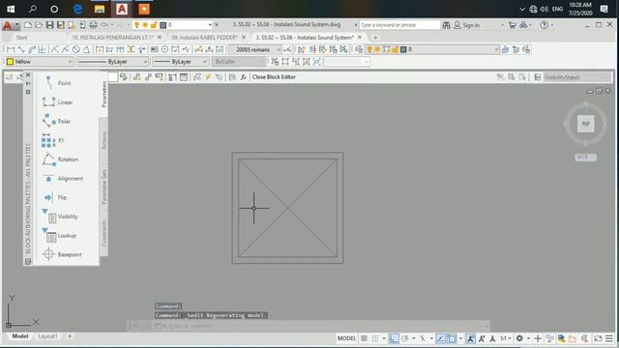The width and height of the screenshot is (619, 348).
Task: Open the VisibilityState0 dropdown
Action: click(578, 77)
